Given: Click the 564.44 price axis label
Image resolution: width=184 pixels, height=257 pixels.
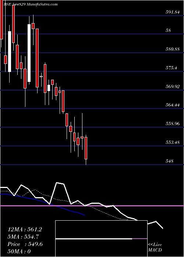Looking at the screenshot, I should click(x=172, y=105).
